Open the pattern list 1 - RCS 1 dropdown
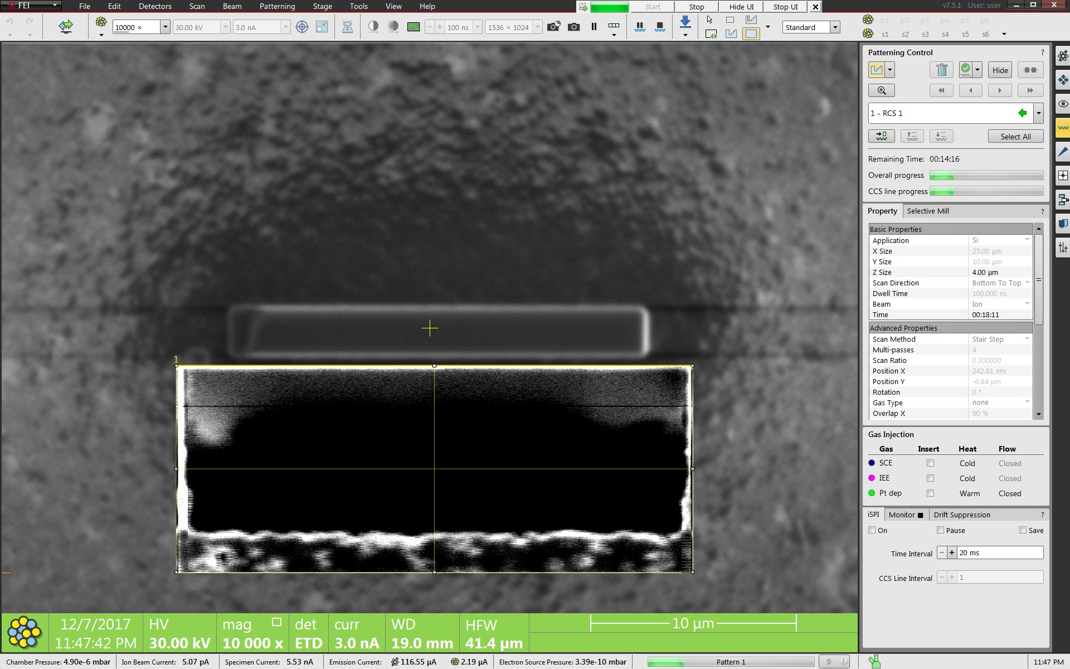The image size is (1070, 669). tap(1038, 113)
